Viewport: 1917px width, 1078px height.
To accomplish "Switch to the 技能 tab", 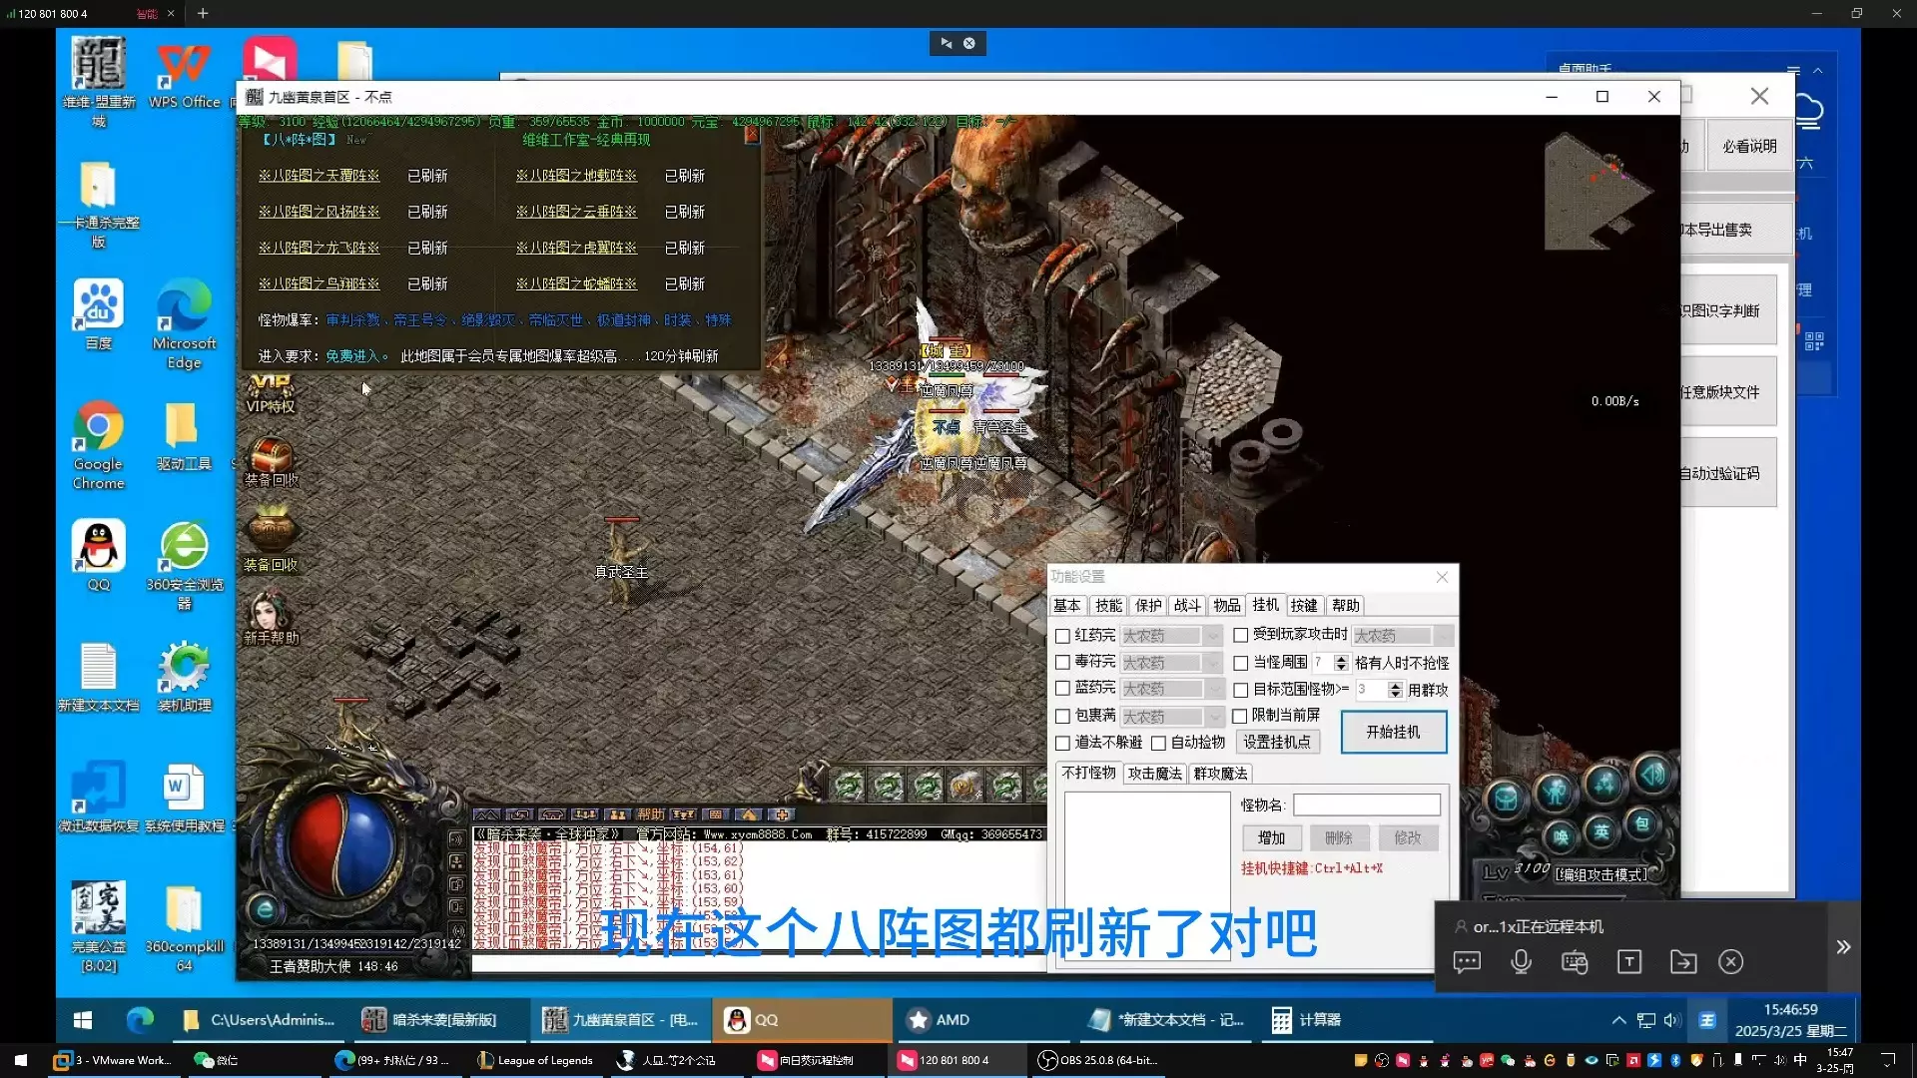I will 1108,606.
